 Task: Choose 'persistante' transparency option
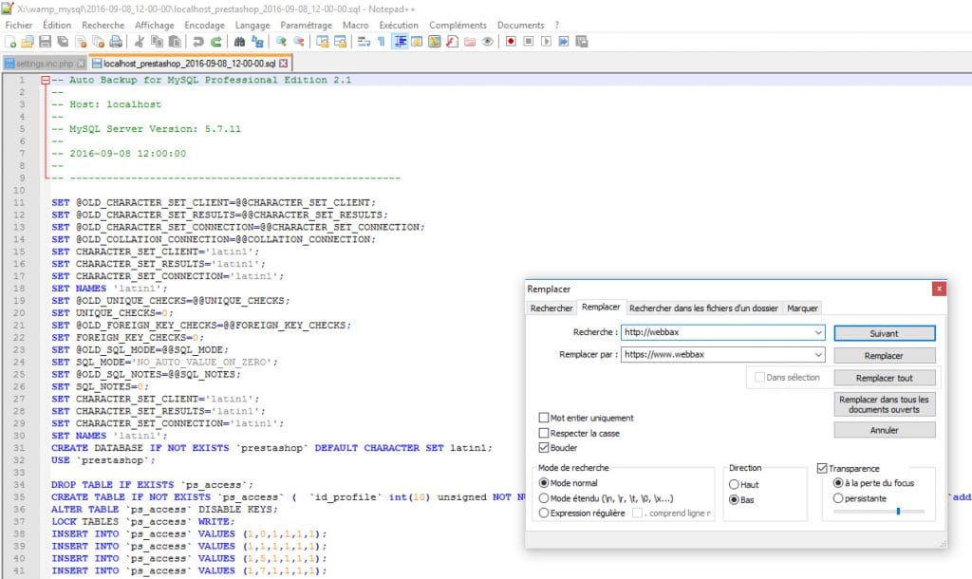pos(838,497)
